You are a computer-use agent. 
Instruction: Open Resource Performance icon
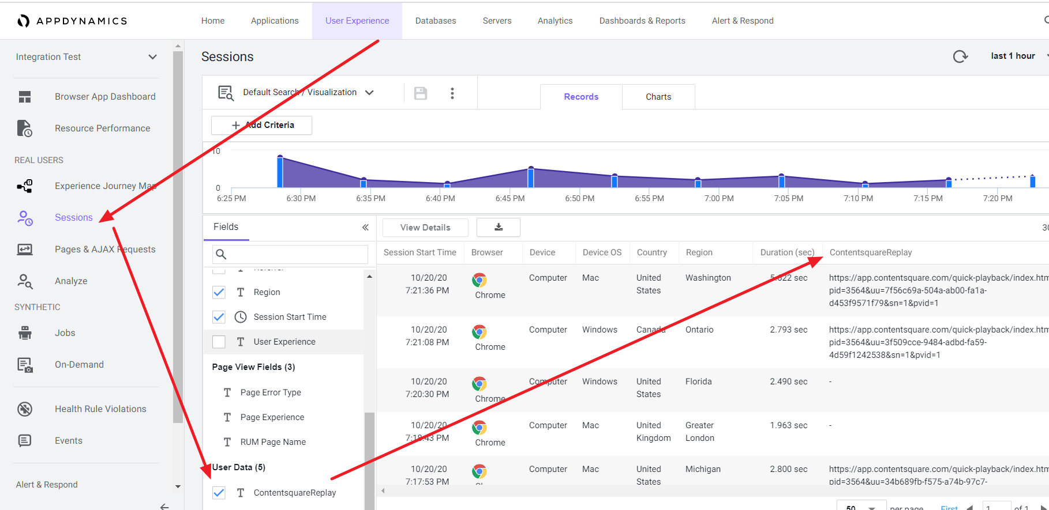click(x=25, y=129)
